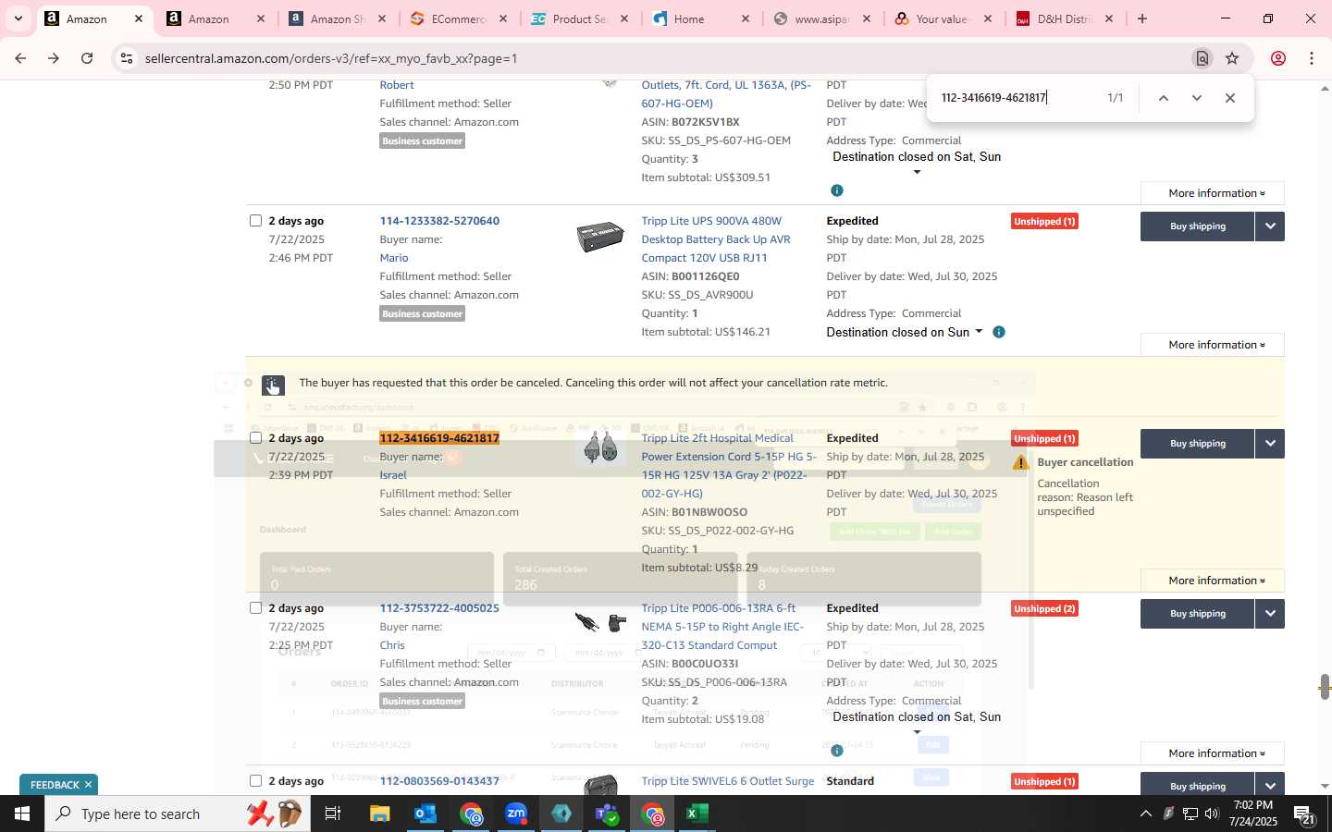This screenshot has width=1332, height=832.
Task: Click the info icon in Chris's order row
Action: pyautogui.click(x=836, y=751)
